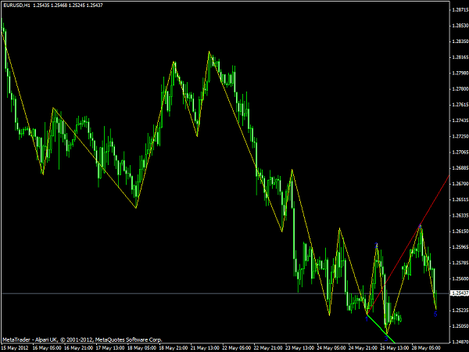Click price level 1.26885 on axis
This screenshot has height=352, width=469.
[x=460, y=168]
